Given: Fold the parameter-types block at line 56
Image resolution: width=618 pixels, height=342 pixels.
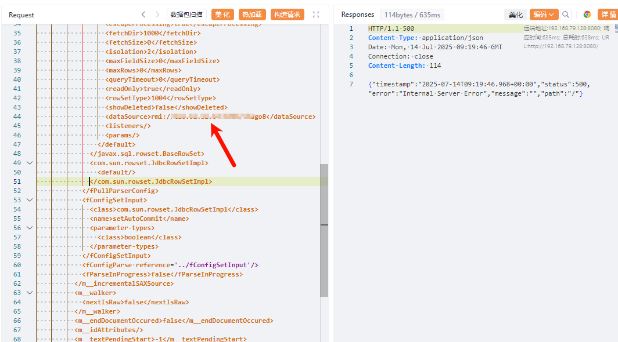Looking at the screenshot, I should click(30, 228).
